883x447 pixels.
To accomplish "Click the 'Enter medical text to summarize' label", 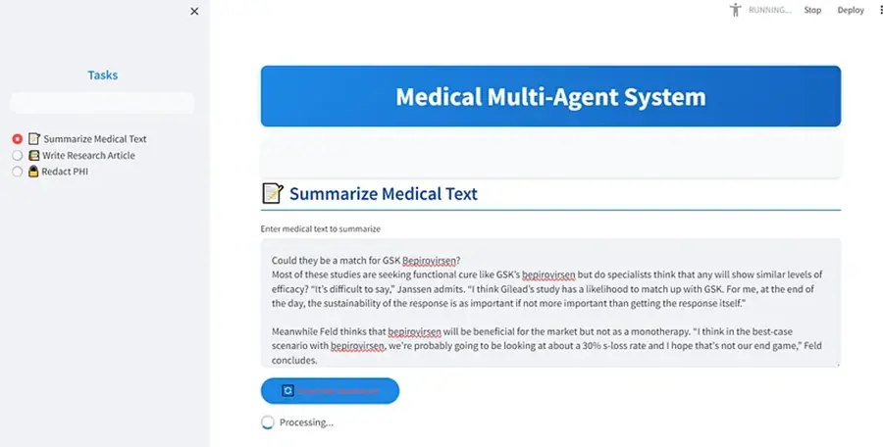I will pos(321,228).
